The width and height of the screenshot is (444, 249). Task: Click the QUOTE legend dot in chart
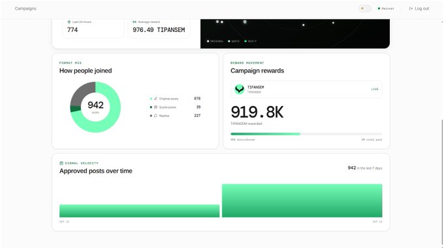click(229, 41)
